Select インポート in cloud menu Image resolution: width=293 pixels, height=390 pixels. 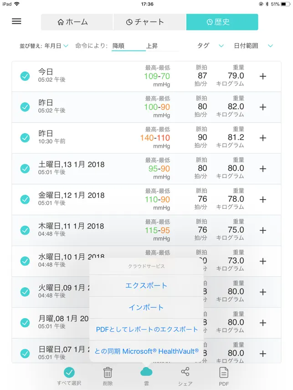click(x=146, y=307)
